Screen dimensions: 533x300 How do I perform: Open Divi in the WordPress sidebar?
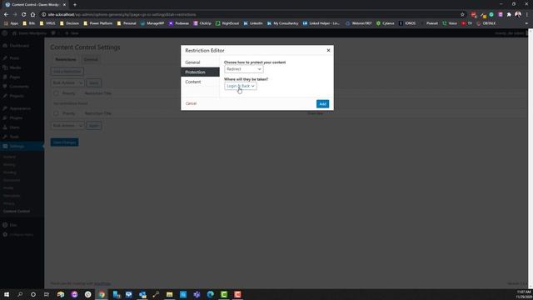click(x=13, y=225)
